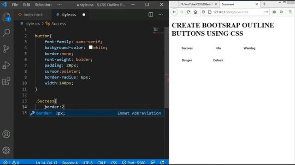Click the VS Code logo icon
Screen dimensions: 295x165
tap(4, 5)
